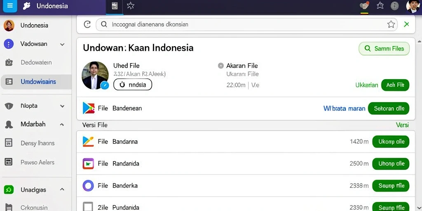Click the File Bandarina app icon
422x211 pixels.
[x=88, y=142]
